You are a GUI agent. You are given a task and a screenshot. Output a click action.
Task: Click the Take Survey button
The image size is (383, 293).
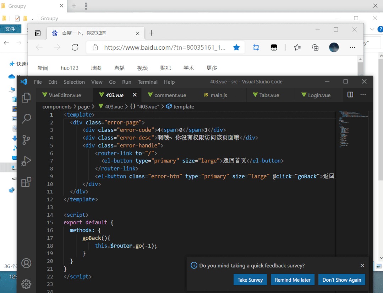point(250,280)
